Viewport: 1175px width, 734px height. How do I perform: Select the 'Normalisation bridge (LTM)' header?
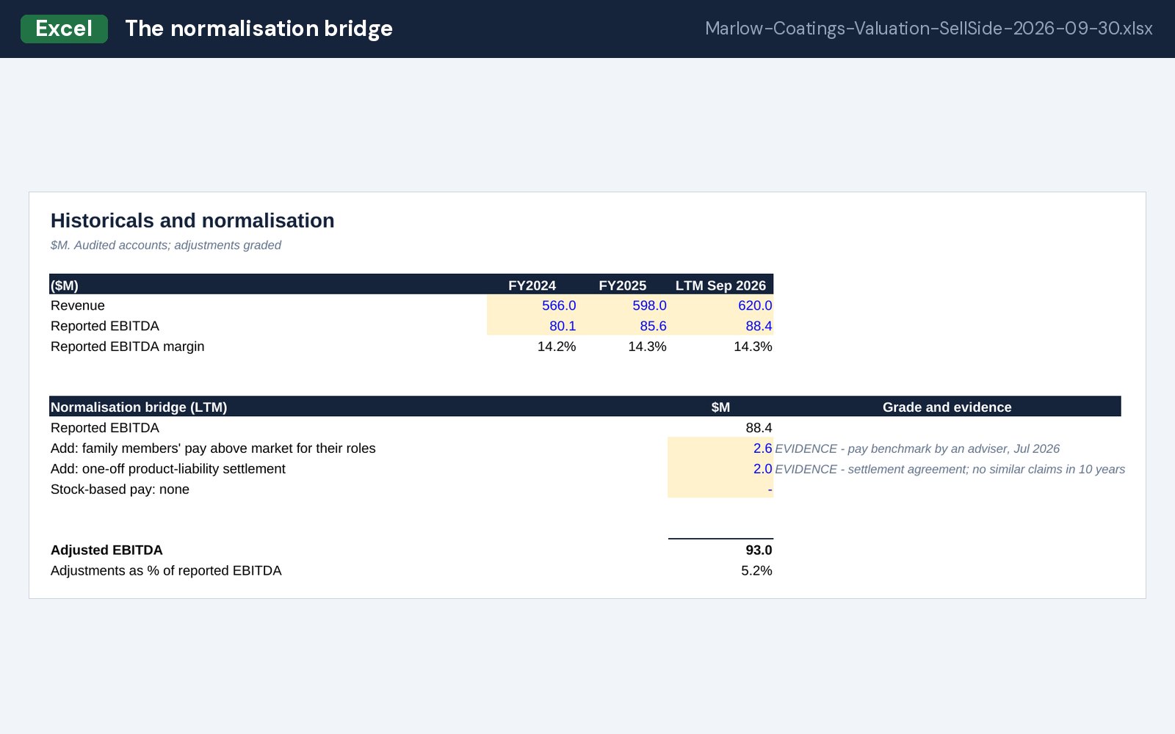coord(139,407)
